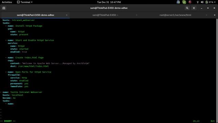This screenshot has width=218, height=123.
Task: Click the 'intranet_webserver' hosts value
Action: (23, 20)
